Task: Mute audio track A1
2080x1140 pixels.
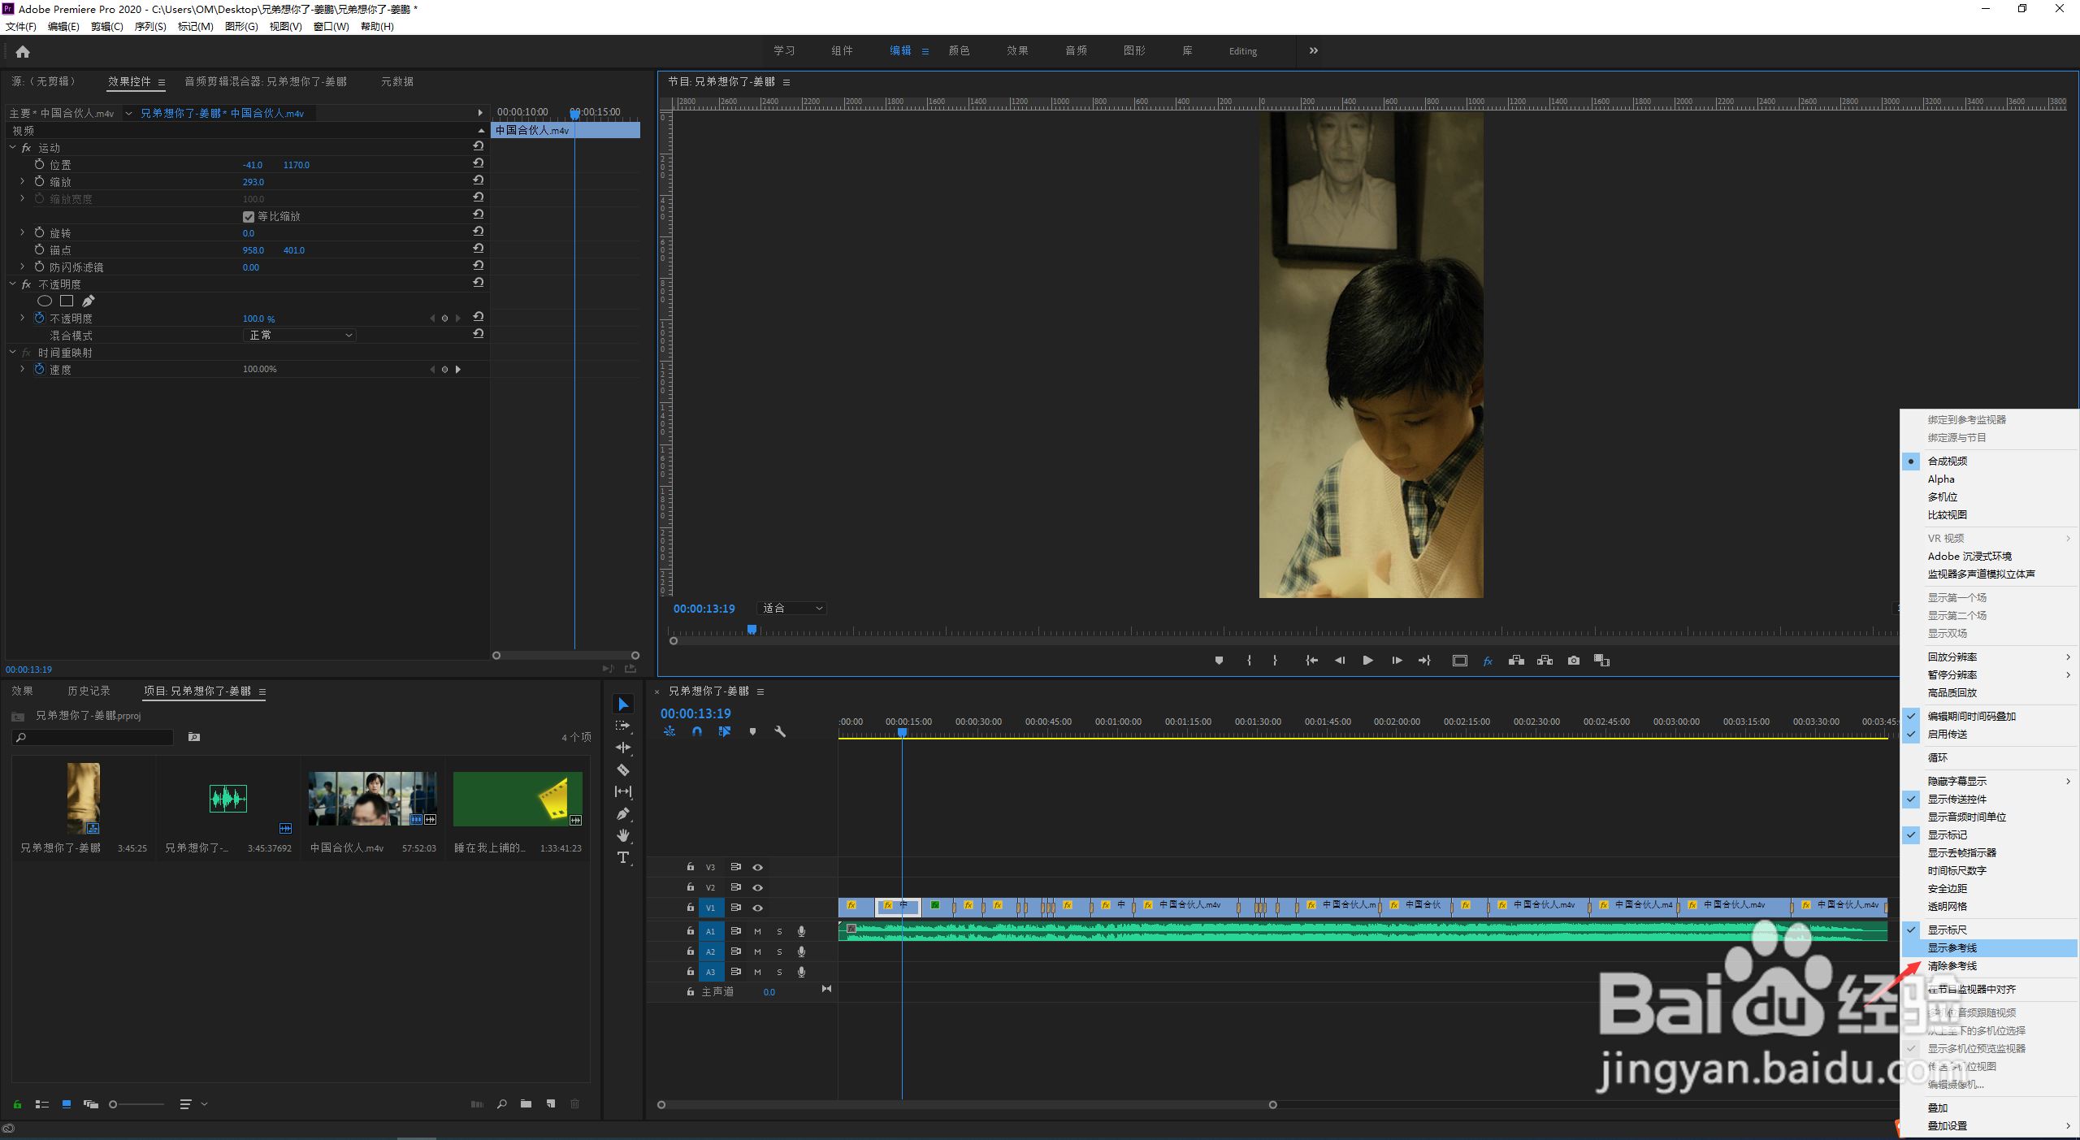Action: tap(757, 931)
